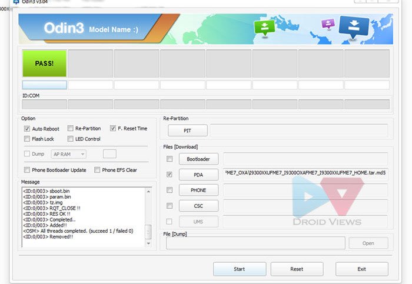Click the PHONE file button
This screenshot has height=284, width=412.
[198, 190]
